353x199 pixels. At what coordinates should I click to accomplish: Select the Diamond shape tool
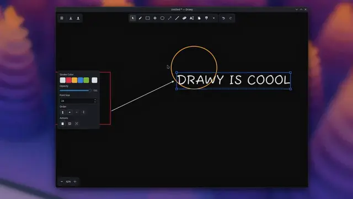coord(155,18)
